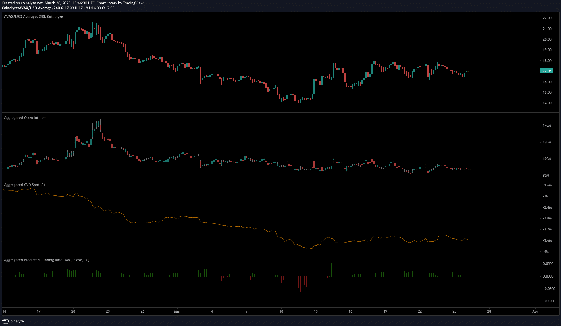Click the Aggregated Open Interest panel title
Viewport: 561px width, 326px height.
25,118
